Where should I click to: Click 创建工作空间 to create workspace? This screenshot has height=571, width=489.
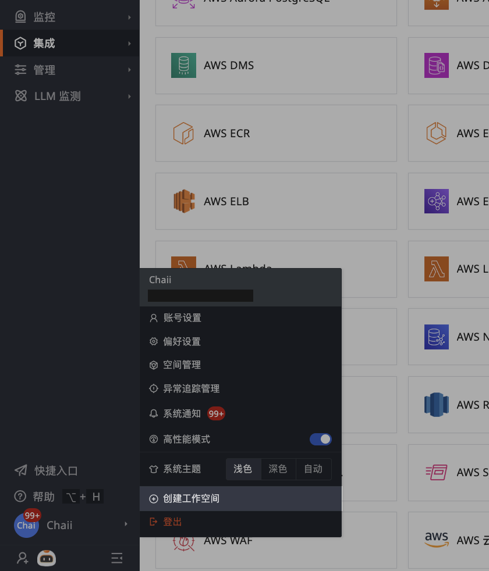click(x=191, y=499)
